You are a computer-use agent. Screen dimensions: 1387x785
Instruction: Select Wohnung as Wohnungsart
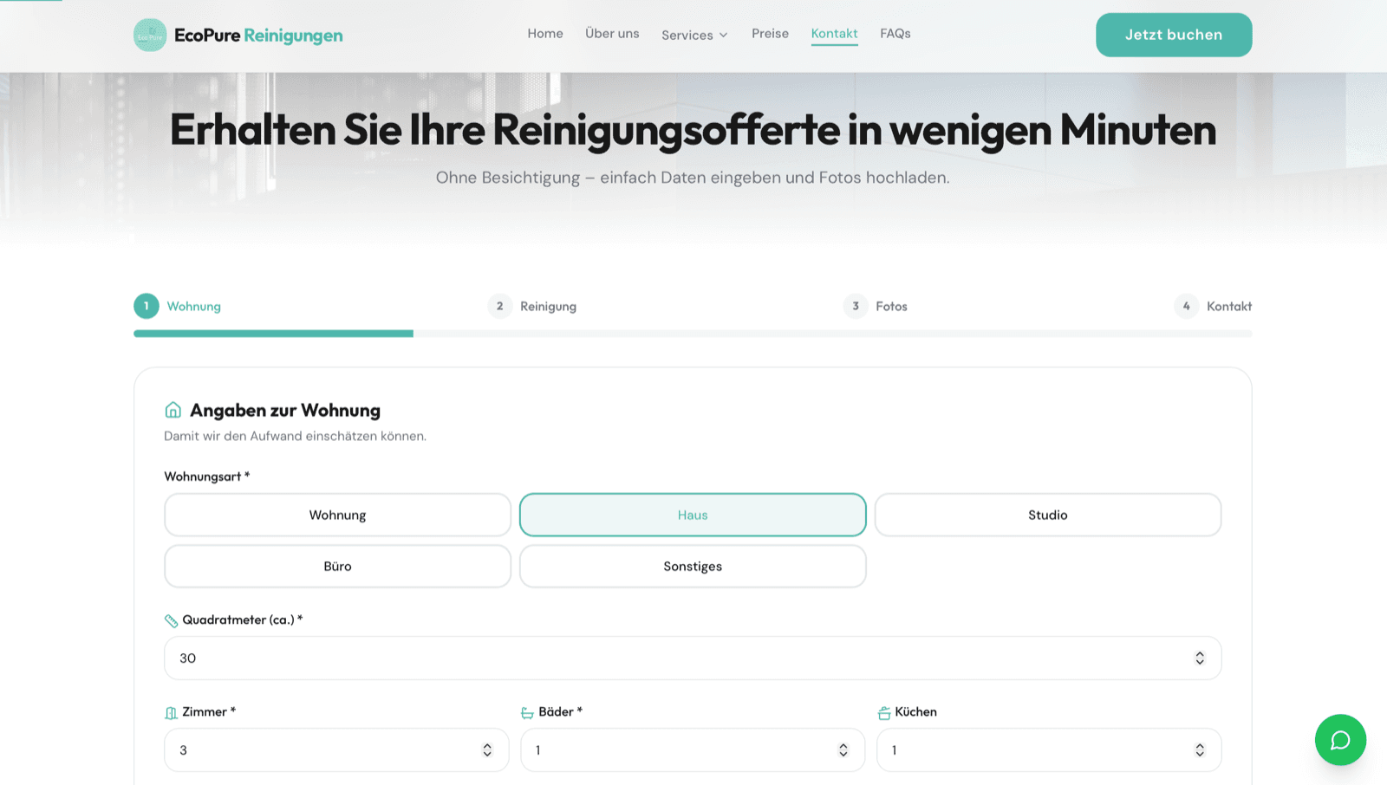click(337, 515)
